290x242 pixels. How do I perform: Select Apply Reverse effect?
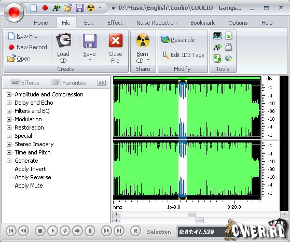pyautogui.click(x=33, y=178)
